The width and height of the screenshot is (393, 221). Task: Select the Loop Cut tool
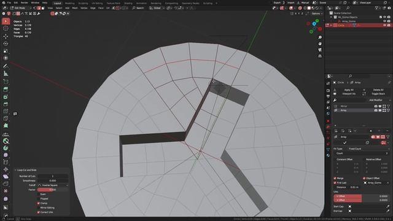coord(6,111)
